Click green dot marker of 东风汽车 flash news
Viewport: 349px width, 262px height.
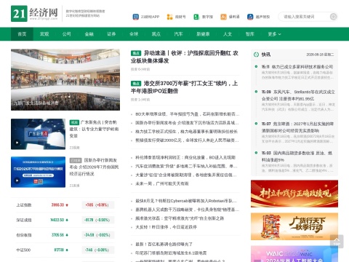click(x=256, y=92)
